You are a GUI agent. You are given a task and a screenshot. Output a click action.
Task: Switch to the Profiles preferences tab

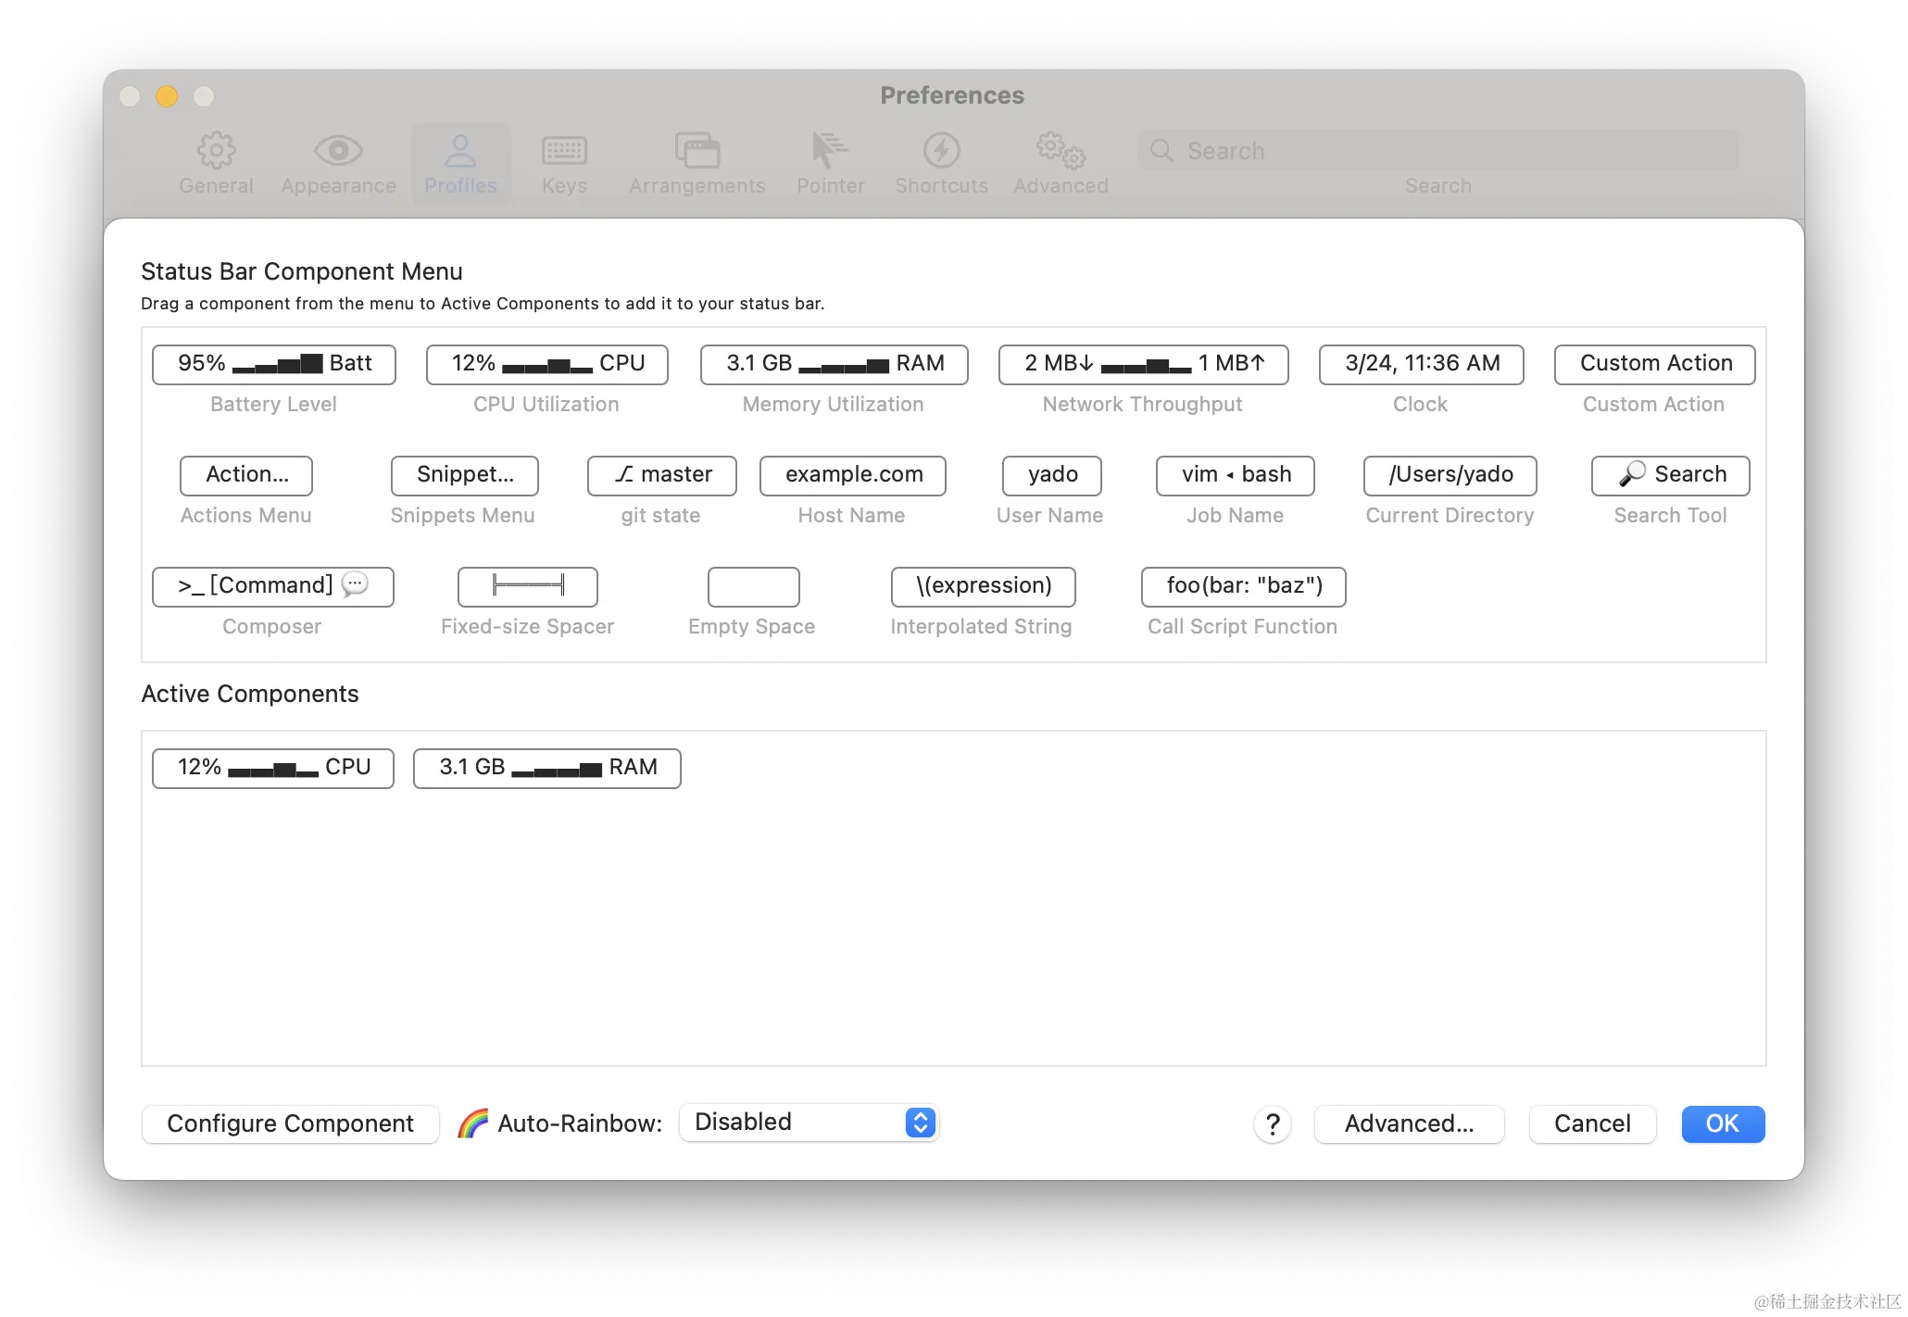tap(460, 163)
